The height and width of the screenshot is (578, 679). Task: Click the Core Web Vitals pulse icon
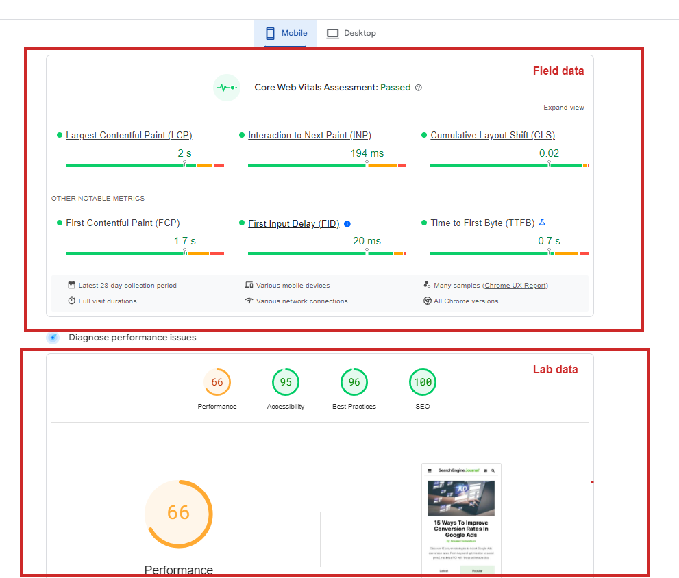(226, 87)
